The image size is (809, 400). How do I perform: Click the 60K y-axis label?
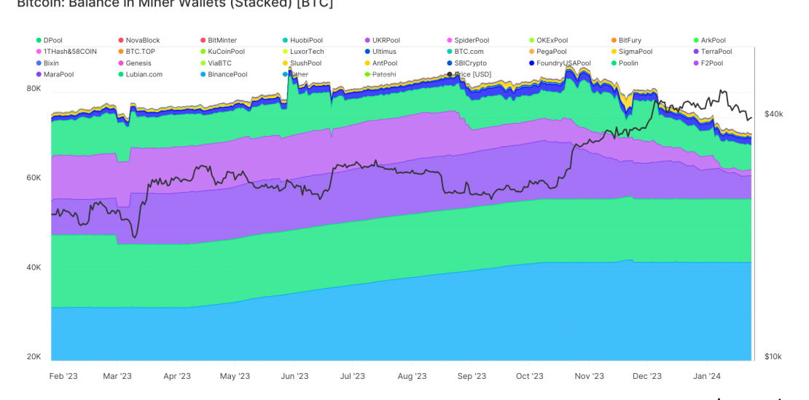34,178
